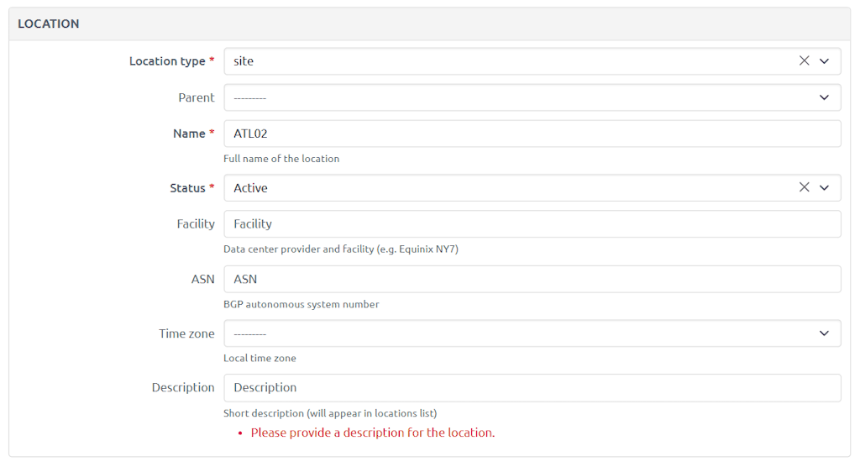Click the selected 'site' value
This screenshot has height=467, width=860.
[x=244, y=61]
